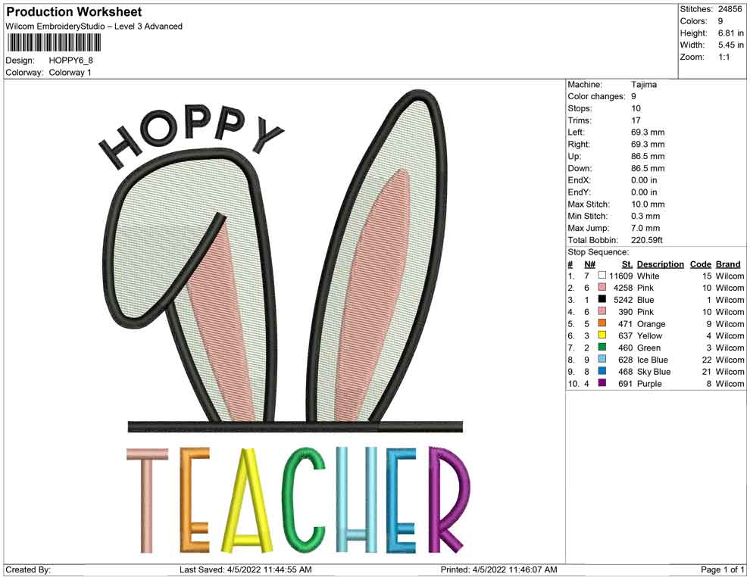Click the black swatch labeled Blue
Image resolution: width=750 pixels, height=577 pixels.
tap(602, 299)
